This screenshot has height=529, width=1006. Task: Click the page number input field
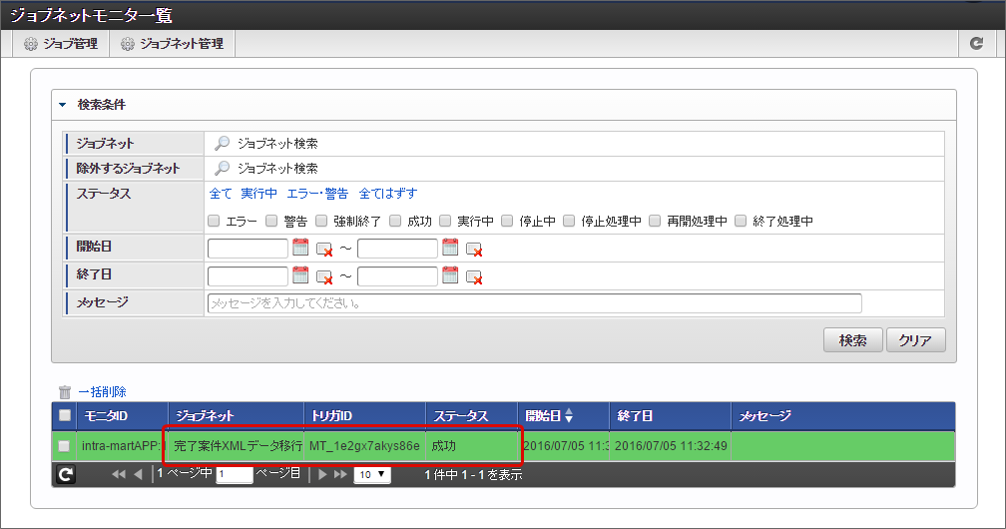(235, 474)
